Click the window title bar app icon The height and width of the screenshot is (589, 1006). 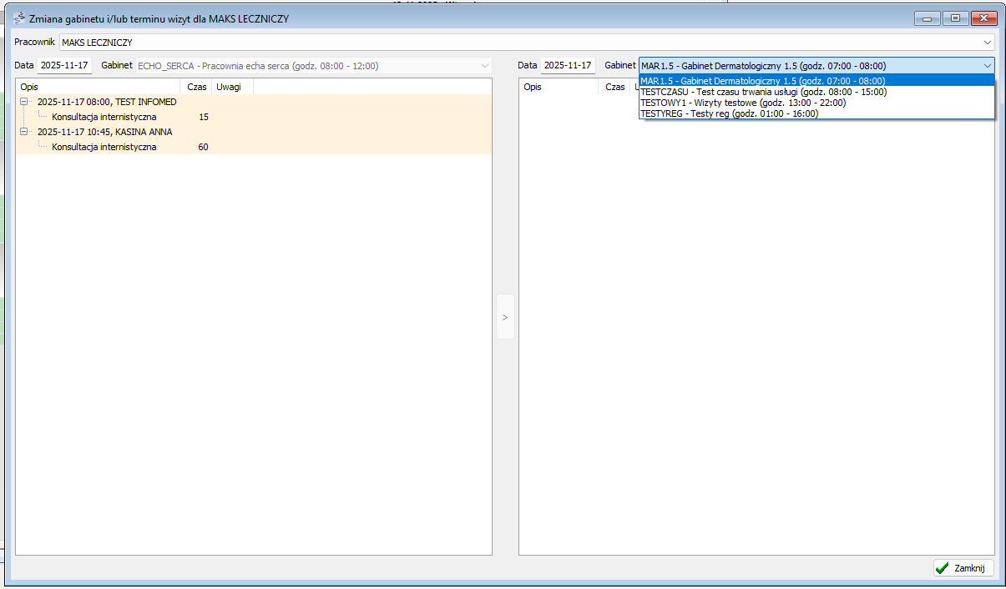(19, 18)
